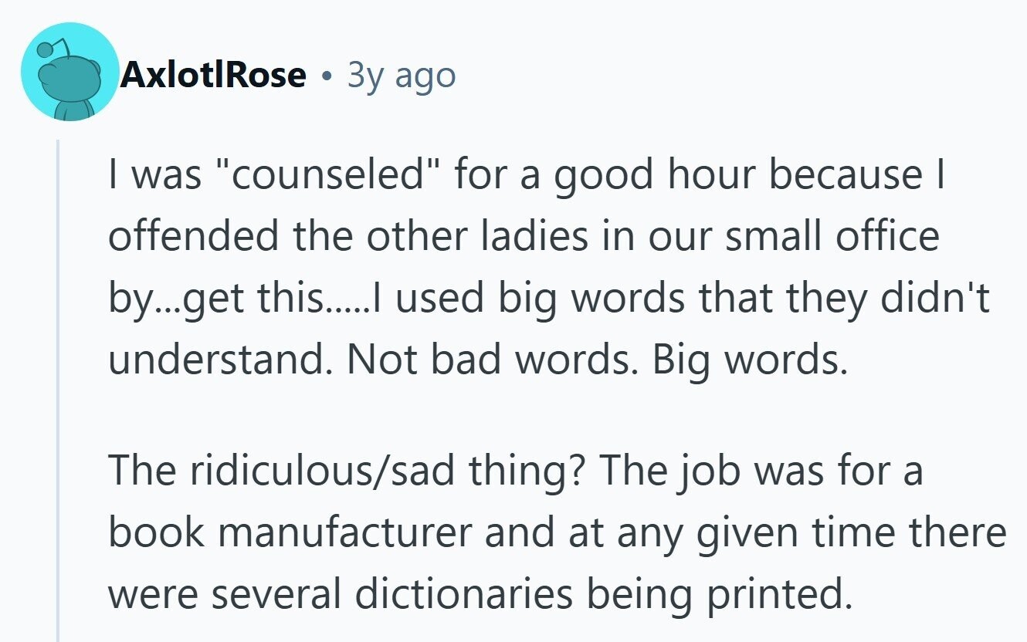The width and height of the screenshot is (1027, 642).
Task: Open the AxlotlRose user profile link
Action: pyautogui.click(x=212, y=75)
